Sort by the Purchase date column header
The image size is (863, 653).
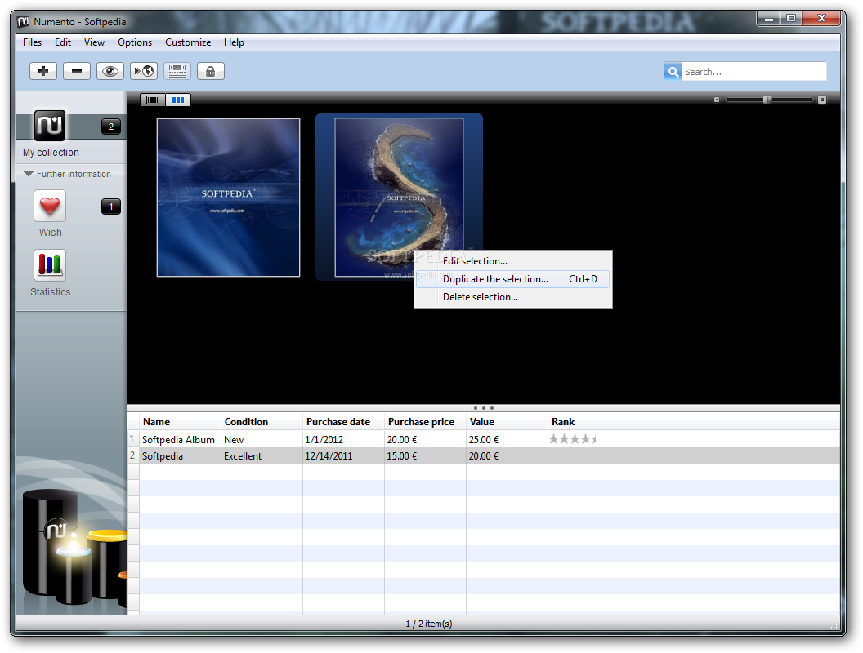click(x=343, y=421)
